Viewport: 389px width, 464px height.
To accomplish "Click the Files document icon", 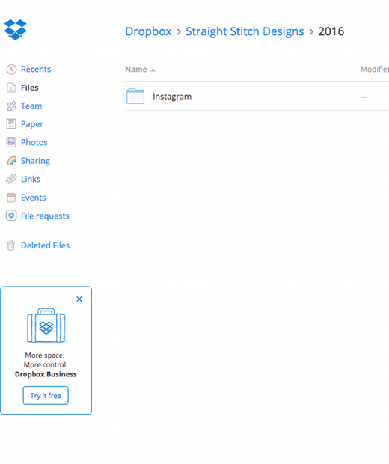I will pos(11,88).
